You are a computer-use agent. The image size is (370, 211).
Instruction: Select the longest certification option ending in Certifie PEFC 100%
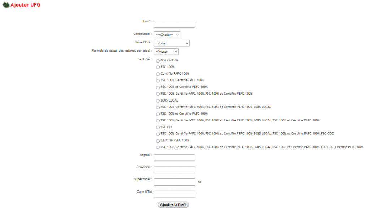pyautogui.click(x=158, y=147)
